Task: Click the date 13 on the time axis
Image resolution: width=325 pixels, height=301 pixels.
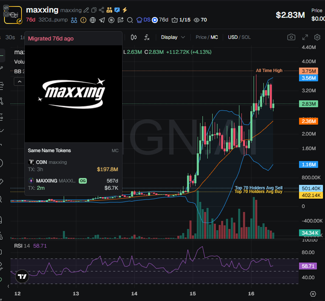Action: (76, 294)
